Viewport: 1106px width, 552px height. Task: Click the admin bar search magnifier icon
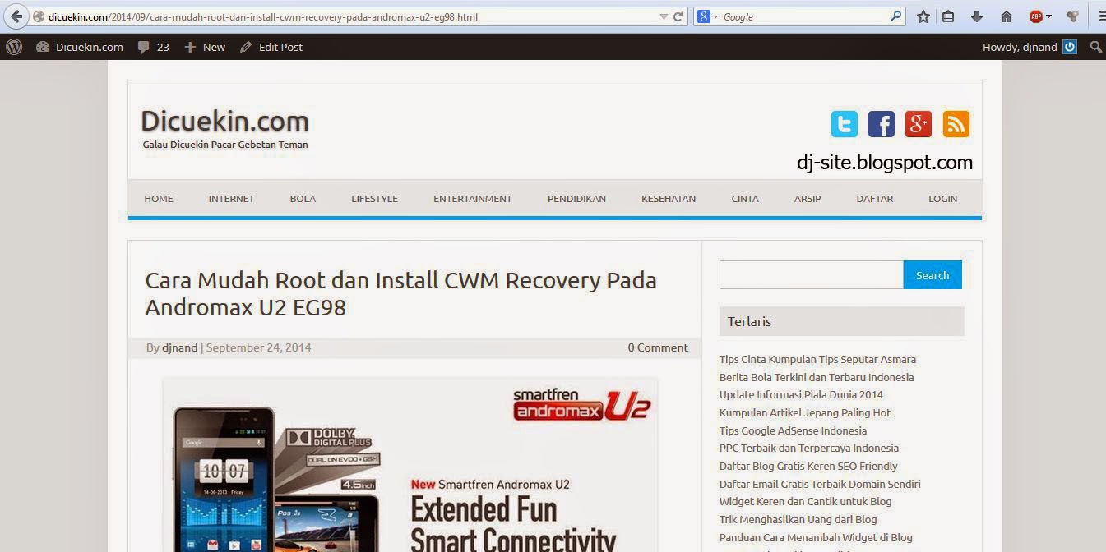1095,47
